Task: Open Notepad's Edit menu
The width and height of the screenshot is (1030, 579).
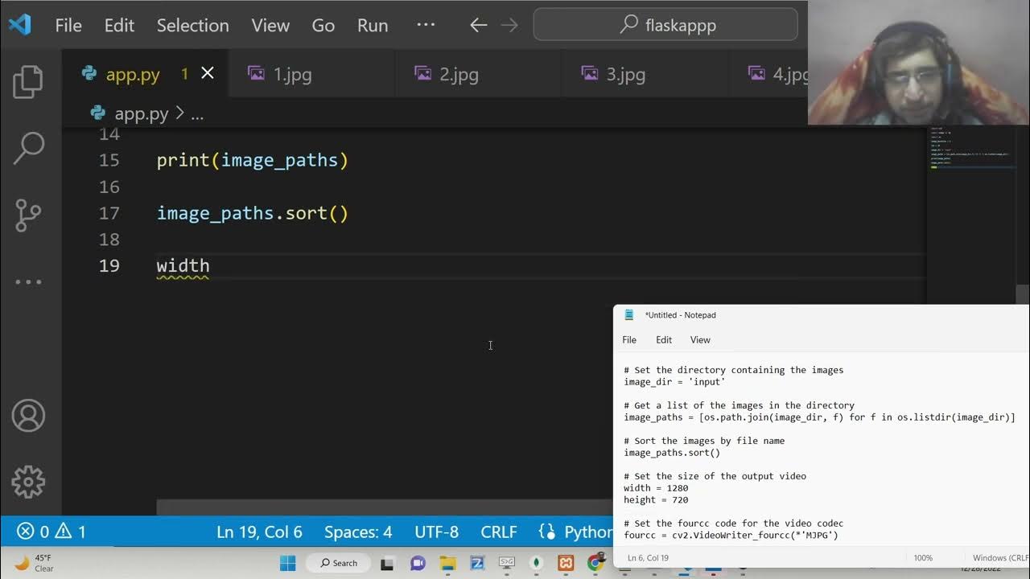Action: point(663,340)
